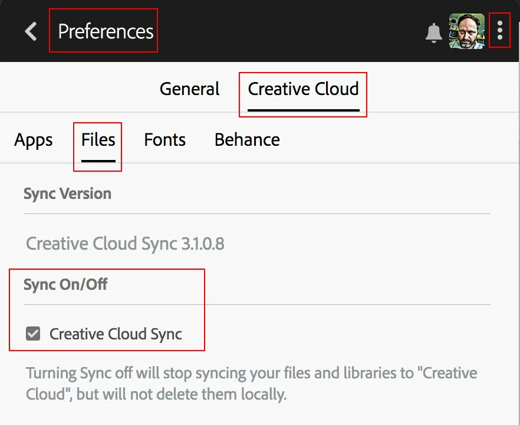The width and height of the screenshot is (520, 425).
Task: Click the Preferences title text
Action: (106, 31)
